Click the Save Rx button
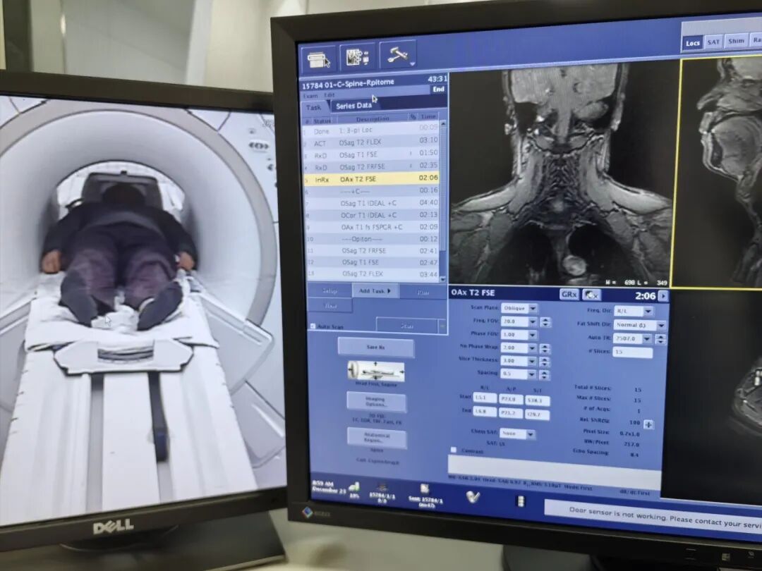 click(375, 347)
